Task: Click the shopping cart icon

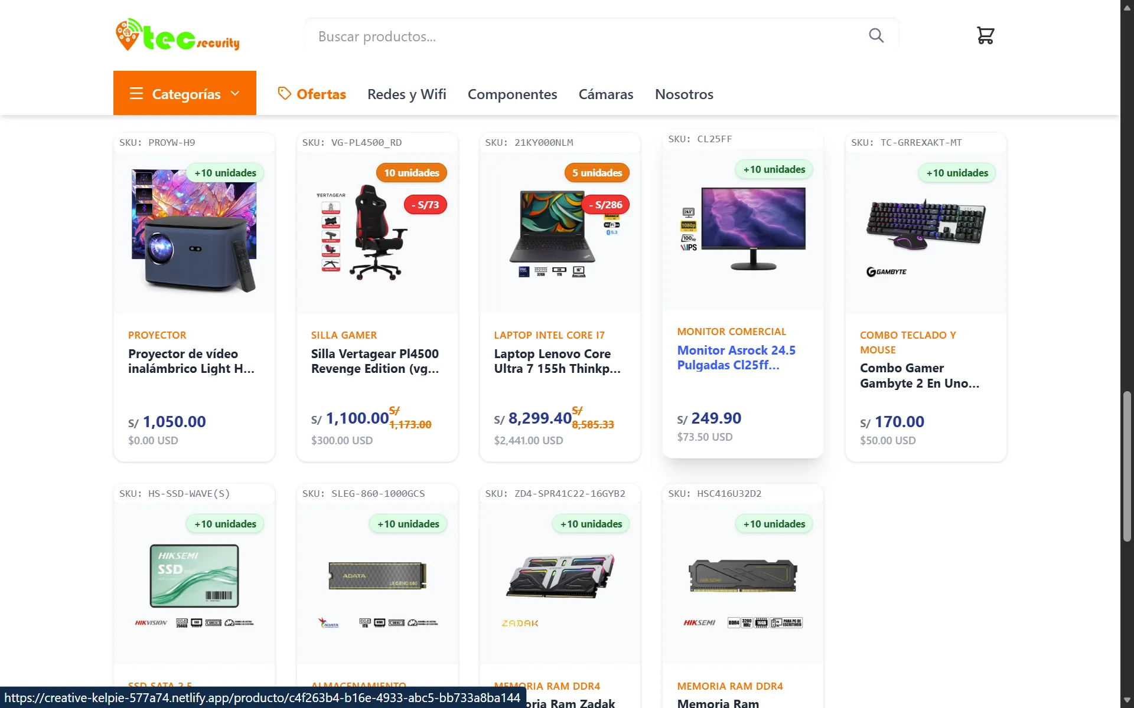Action: (985, 35)
